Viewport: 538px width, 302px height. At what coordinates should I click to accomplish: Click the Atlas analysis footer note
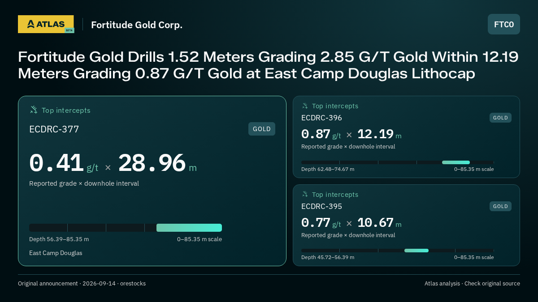click(472, 284)
